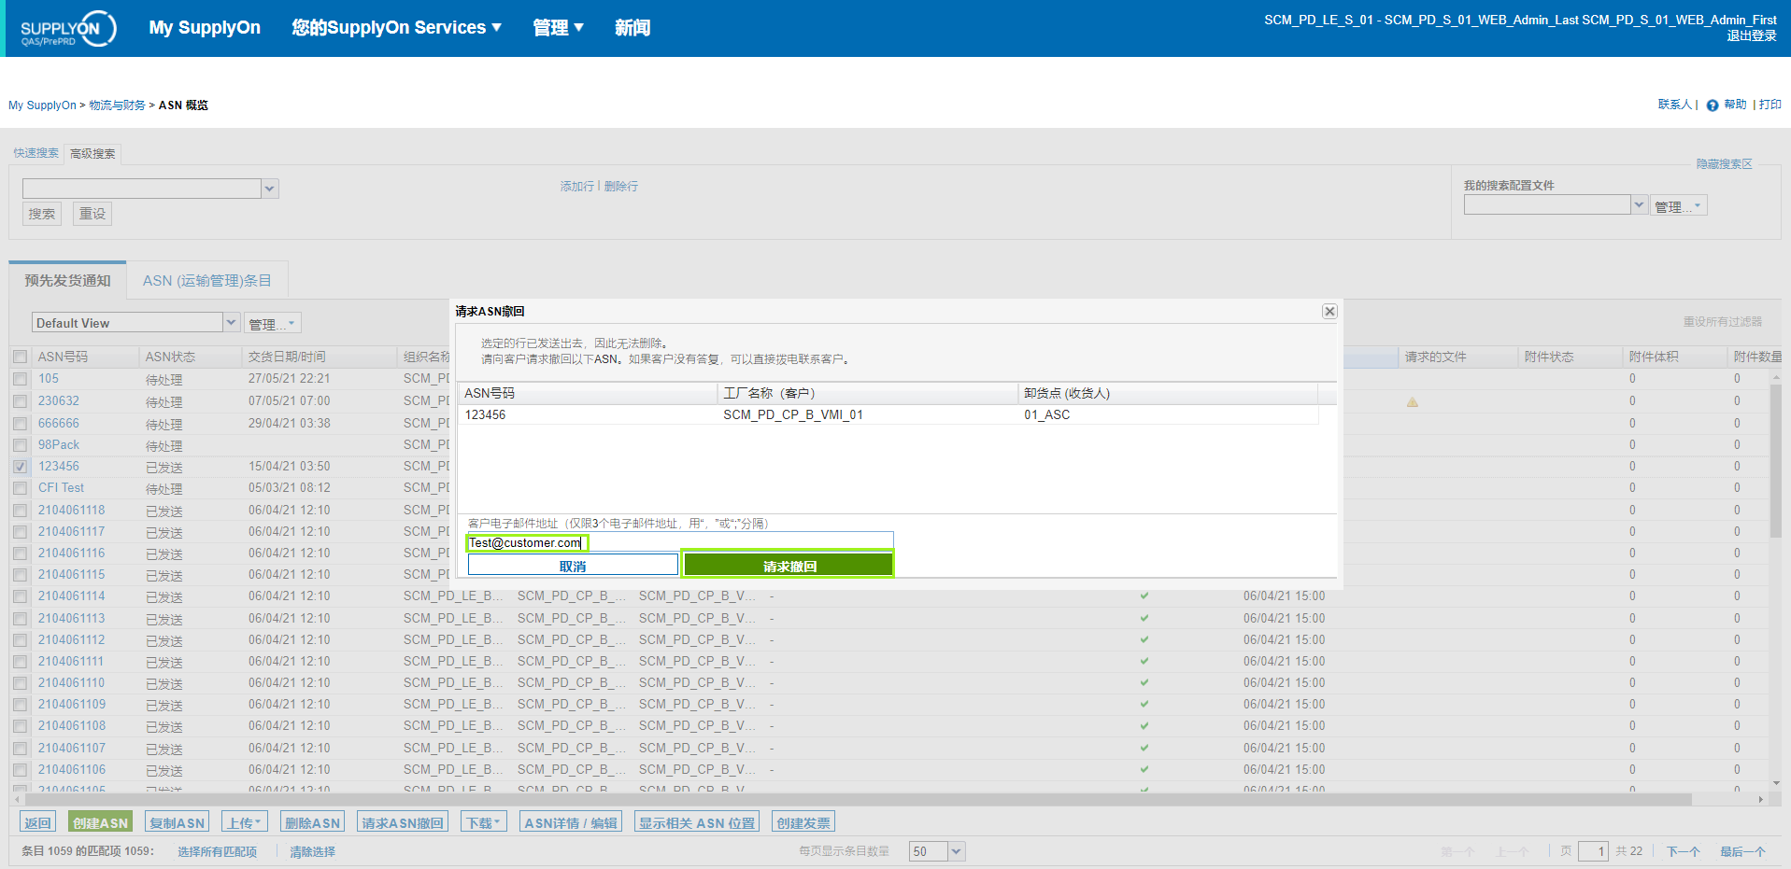Click the SupplyOn logo

68,29
